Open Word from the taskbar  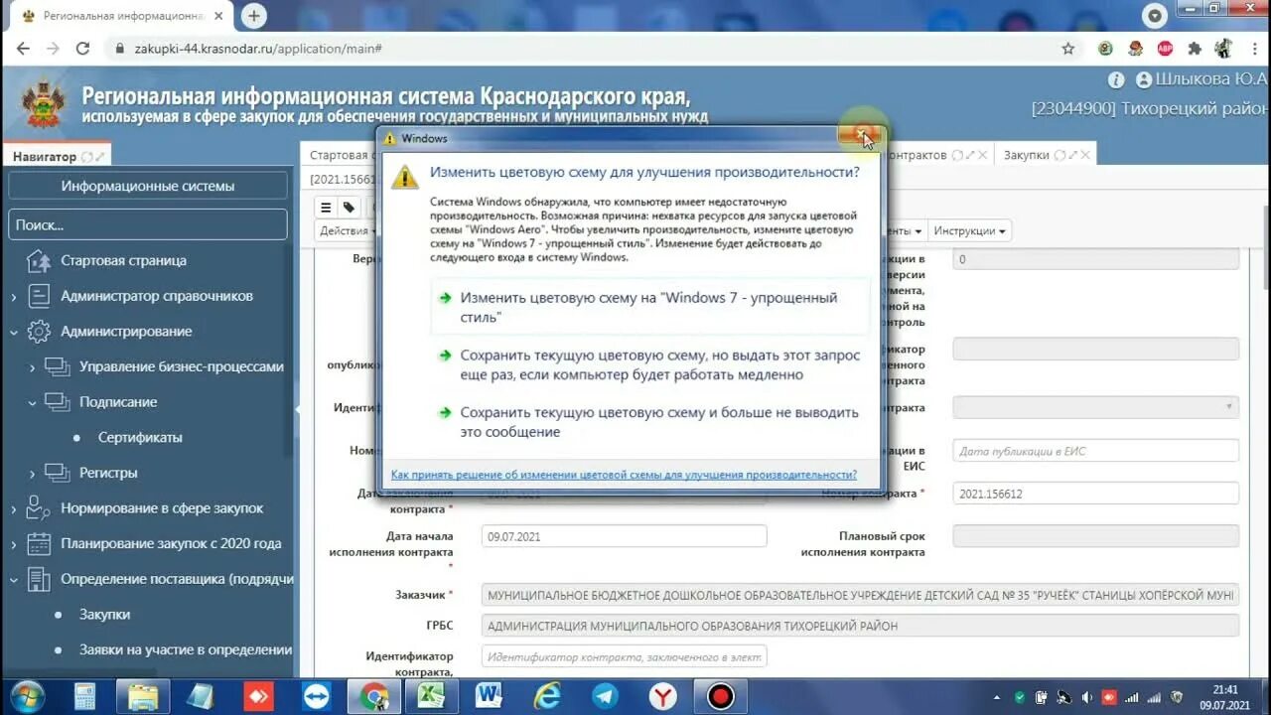click(491, 696)
